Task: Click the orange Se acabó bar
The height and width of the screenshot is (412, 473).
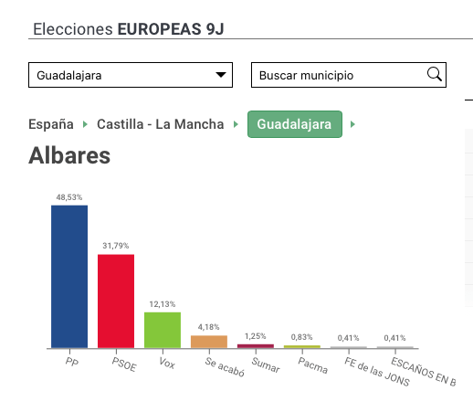Action: click(209, 342)
